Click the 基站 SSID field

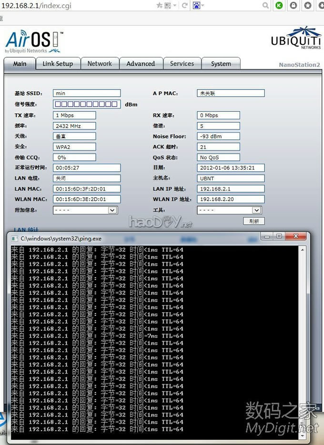tap(86, 93)
